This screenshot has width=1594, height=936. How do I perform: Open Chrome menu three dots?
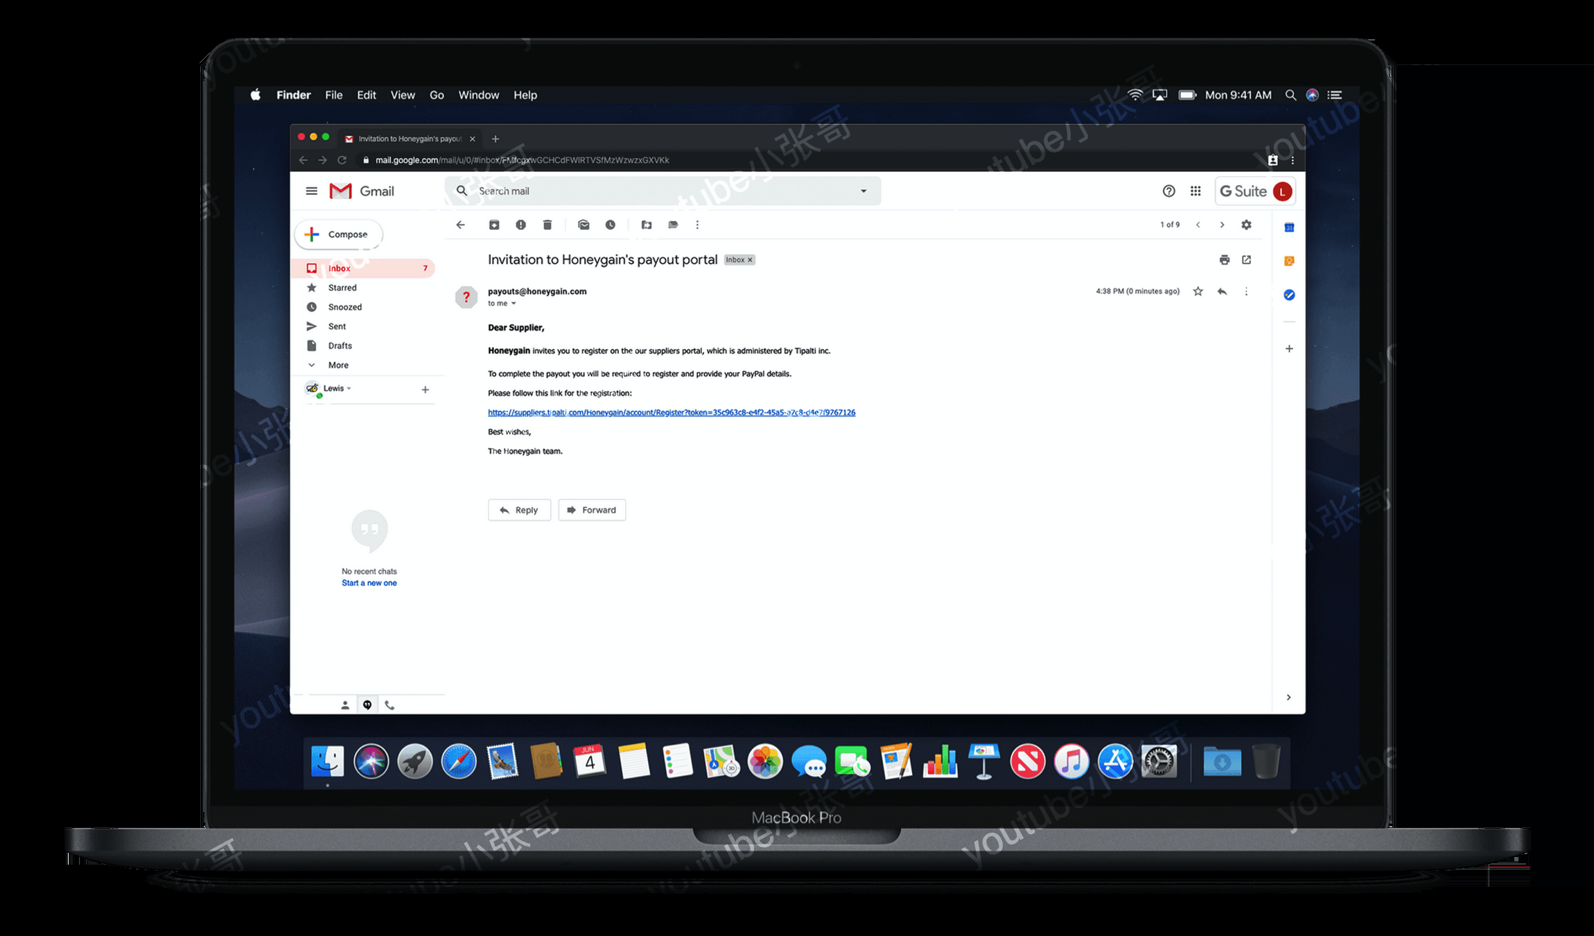[1293, 160]
